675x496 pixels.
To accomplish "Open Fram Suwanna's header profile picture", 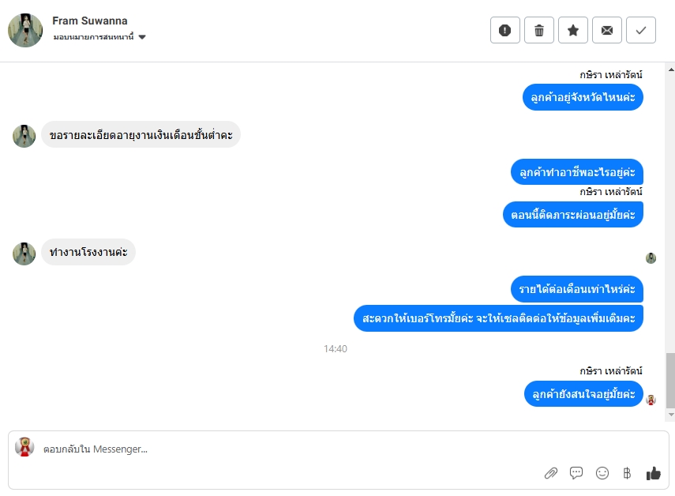I will pyautogui.click(x=25, y=30).
